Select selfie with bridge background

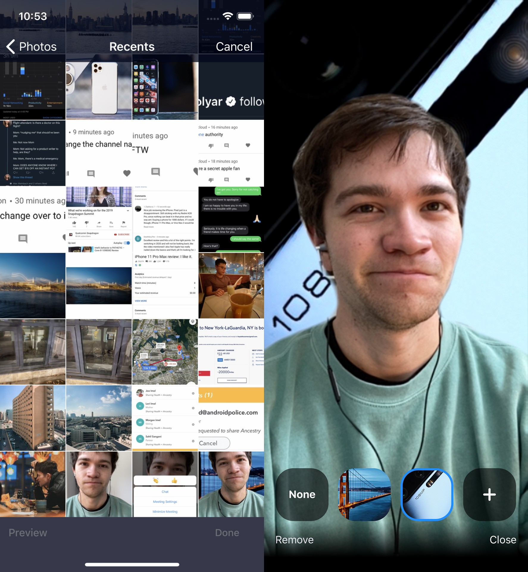coord(231,484)
